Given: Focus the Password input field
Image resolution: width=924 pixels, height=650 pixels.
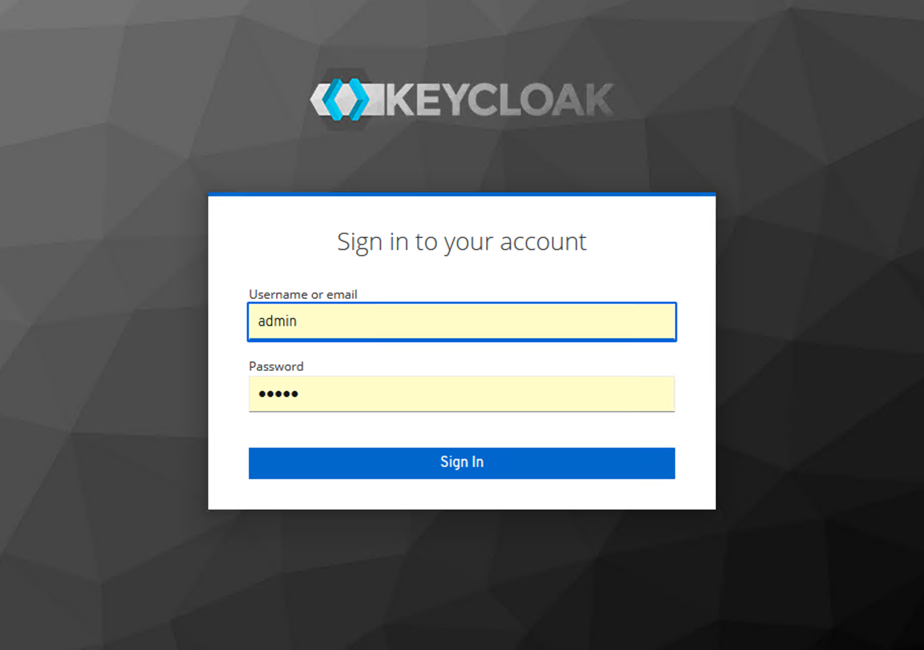Looking at the screenshot, I should pyautogui.click(x=462, y=394).
